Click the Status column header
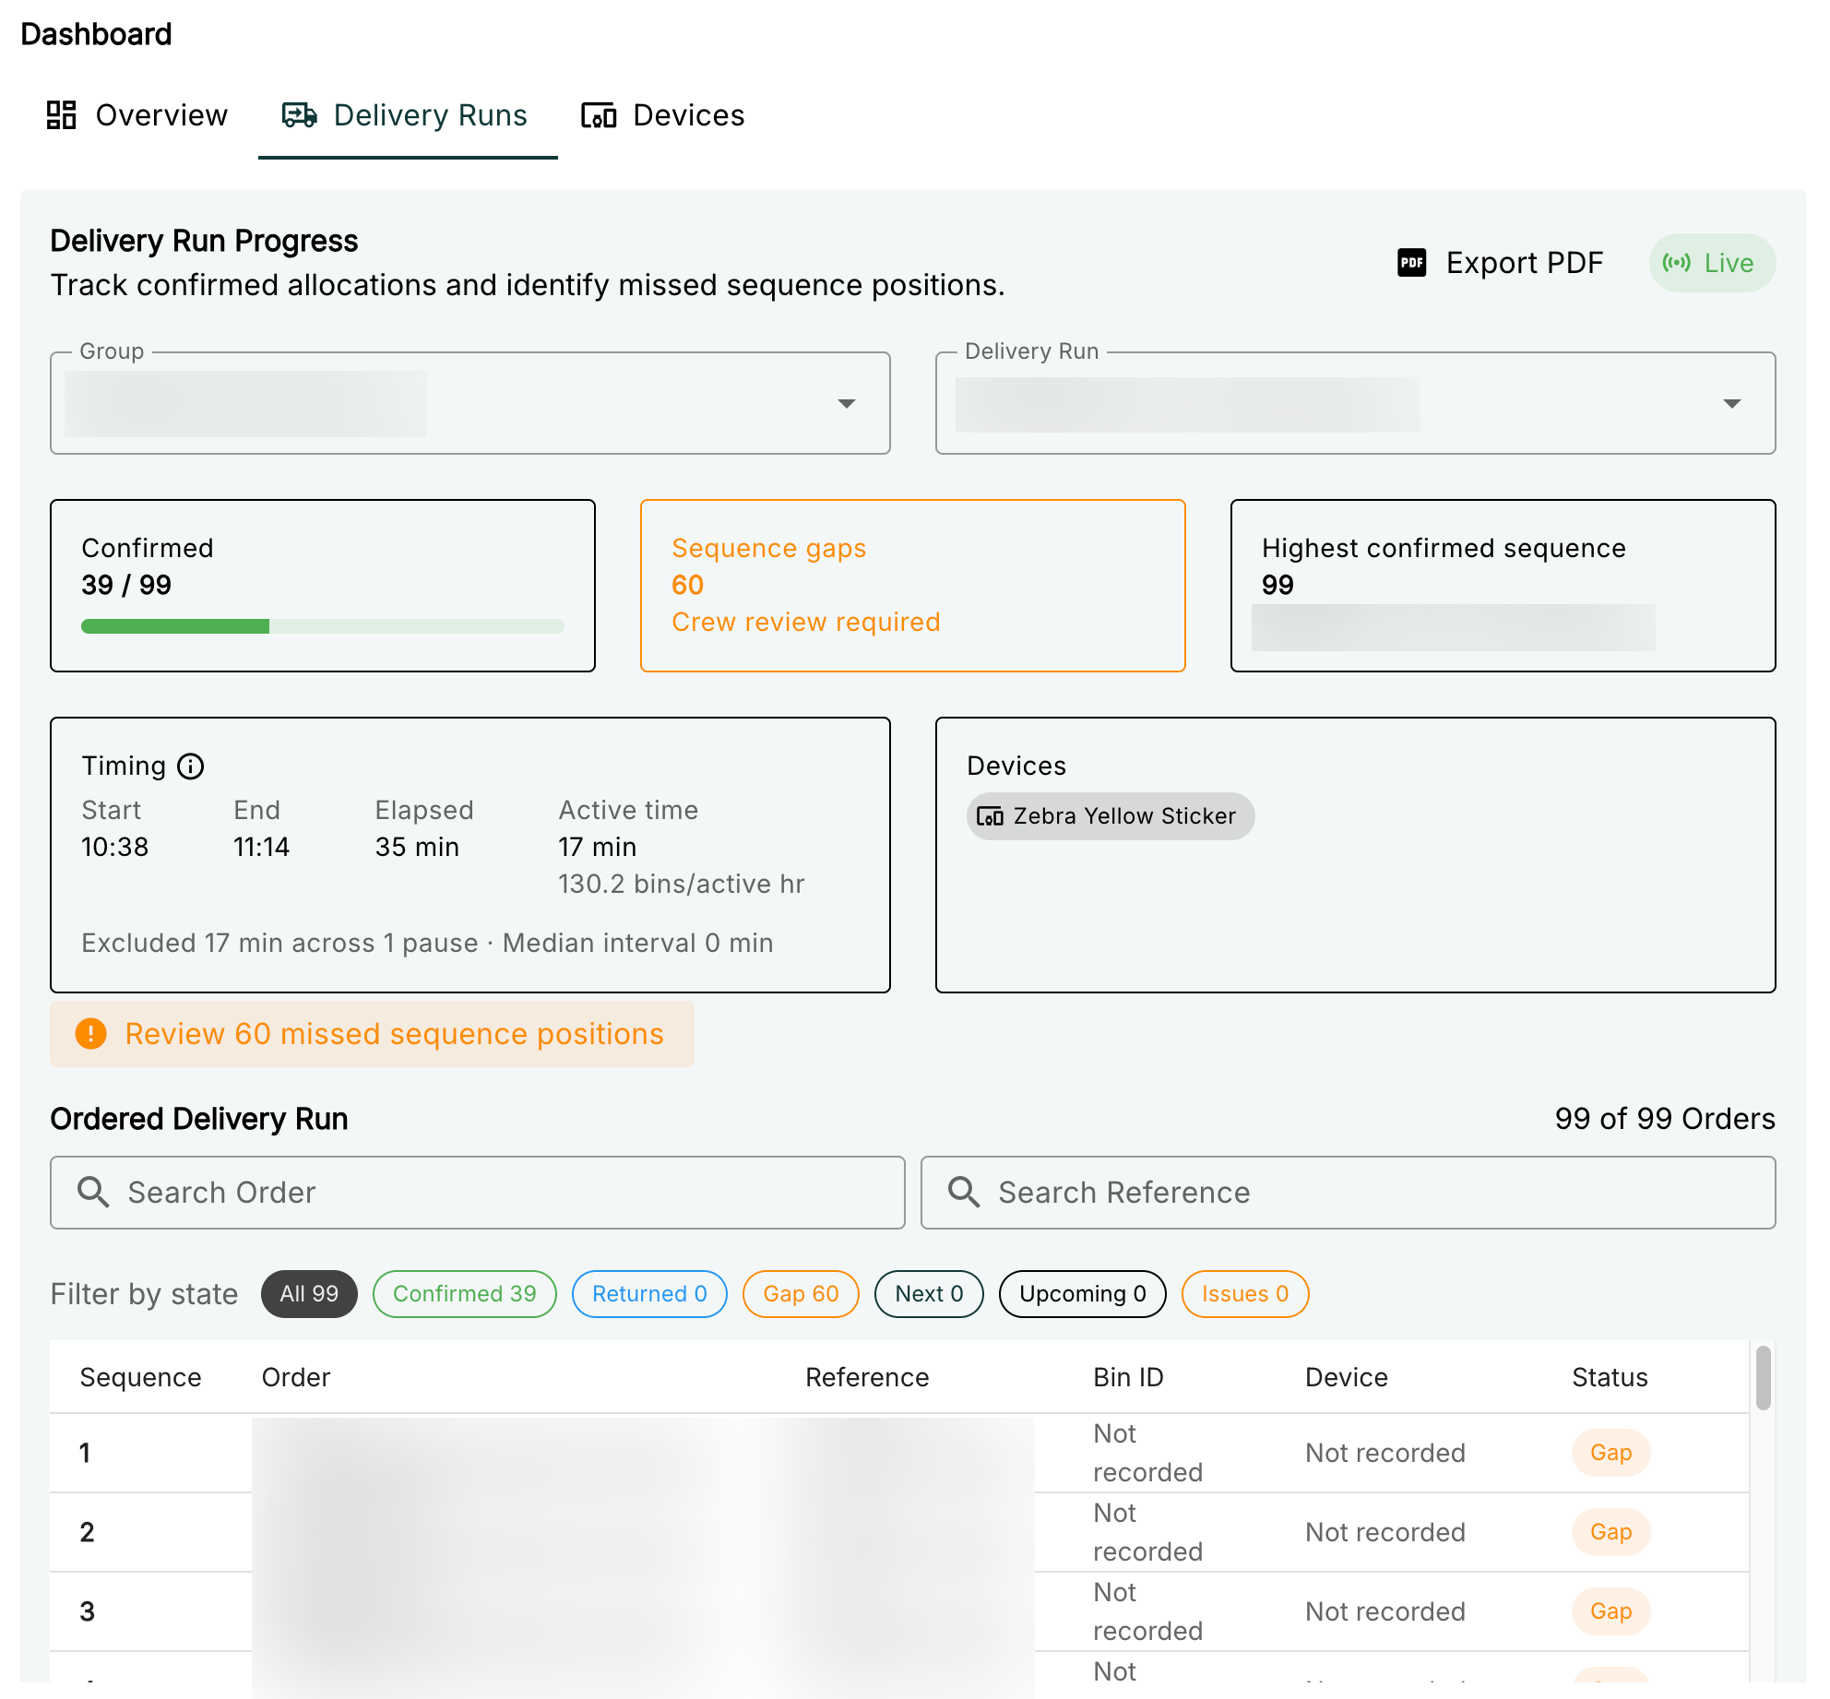The height and width of the screenshot is (1699, 1830). [1610, 1377]
